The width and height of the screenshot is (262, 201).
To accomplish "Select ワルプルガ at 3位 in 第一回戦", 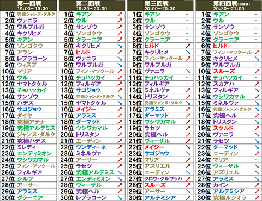I will (31, 27).
